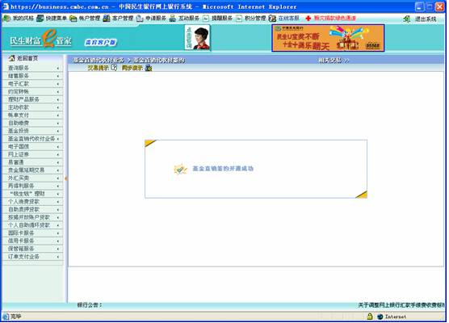The width and height of the screenshot is (449, 323).
Task: Click the customer service lady portrait
Action: 198,37
